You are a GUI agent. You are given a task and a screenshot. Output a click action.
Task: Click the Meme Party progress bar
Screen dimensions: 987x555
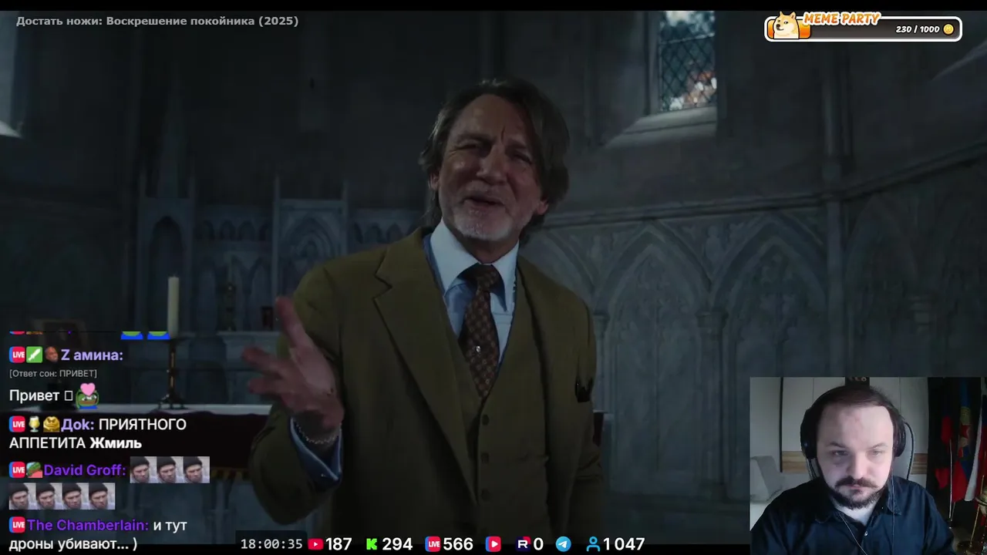coord(863,29)
